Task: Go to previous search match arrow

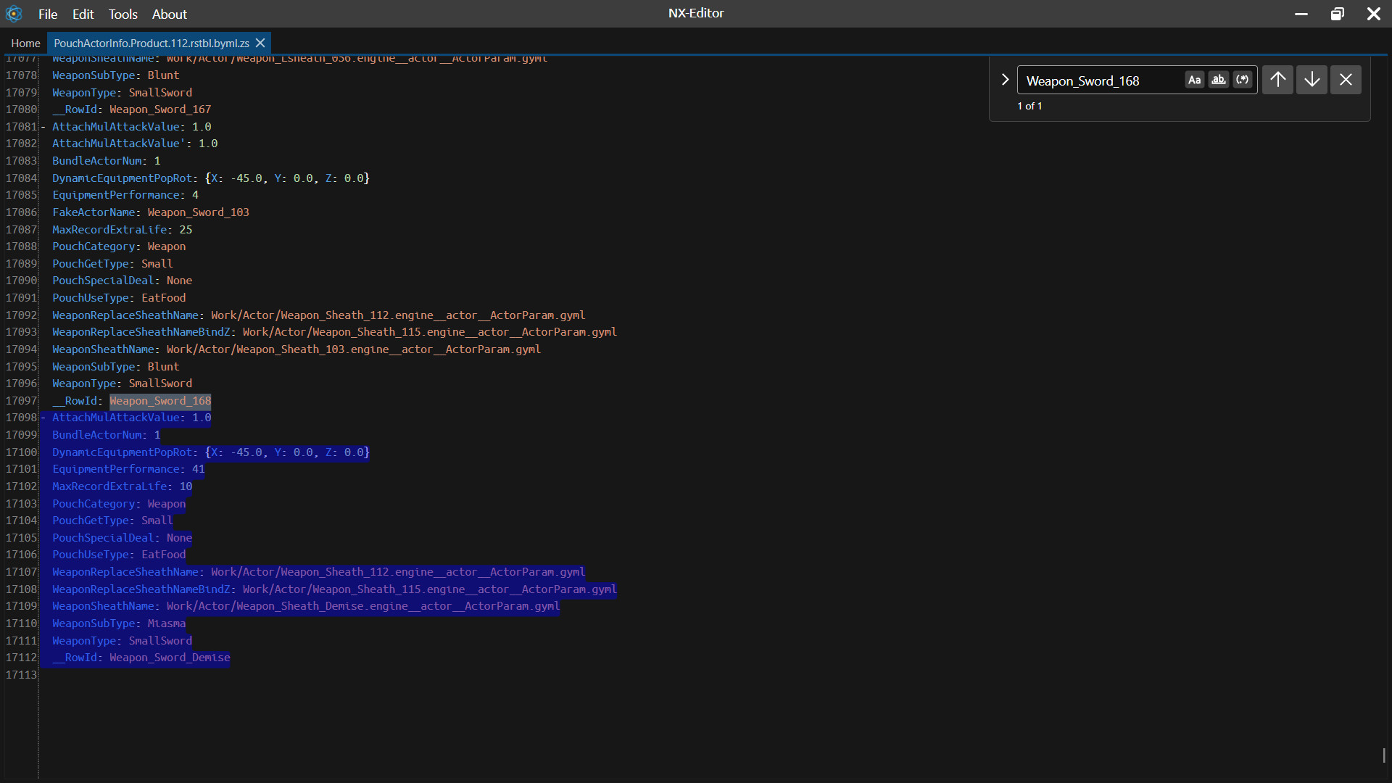Action: (x=1277, y=80)
